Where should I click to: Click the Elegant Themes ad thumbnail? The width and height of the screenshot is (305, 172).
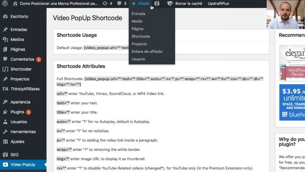292,63
